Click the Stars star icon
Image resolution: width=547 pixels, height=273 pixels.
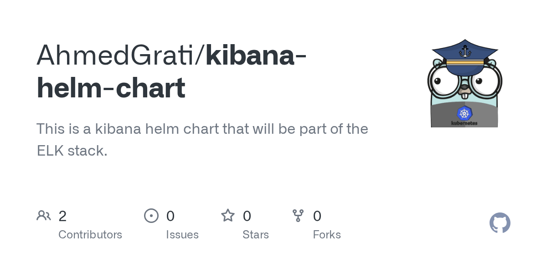pyautogui.click(x=228, y=216)
